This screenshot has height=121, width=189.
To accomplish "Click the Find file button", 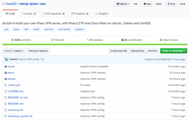I will point(152,51).
